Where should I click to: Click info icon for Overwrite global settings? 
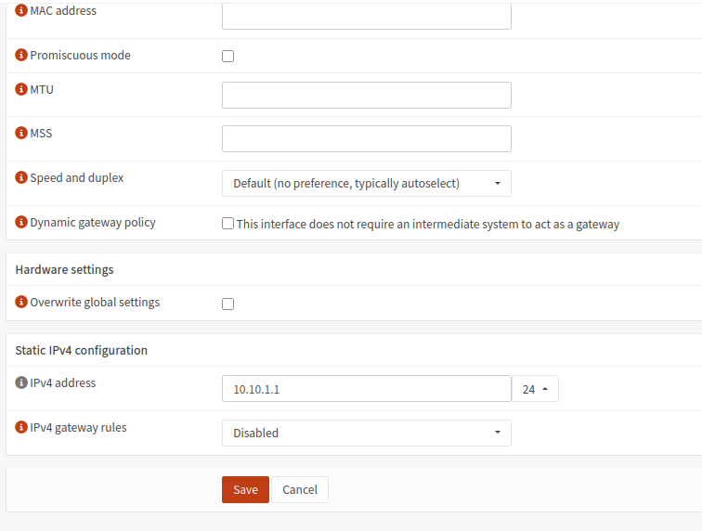point(21,303)
